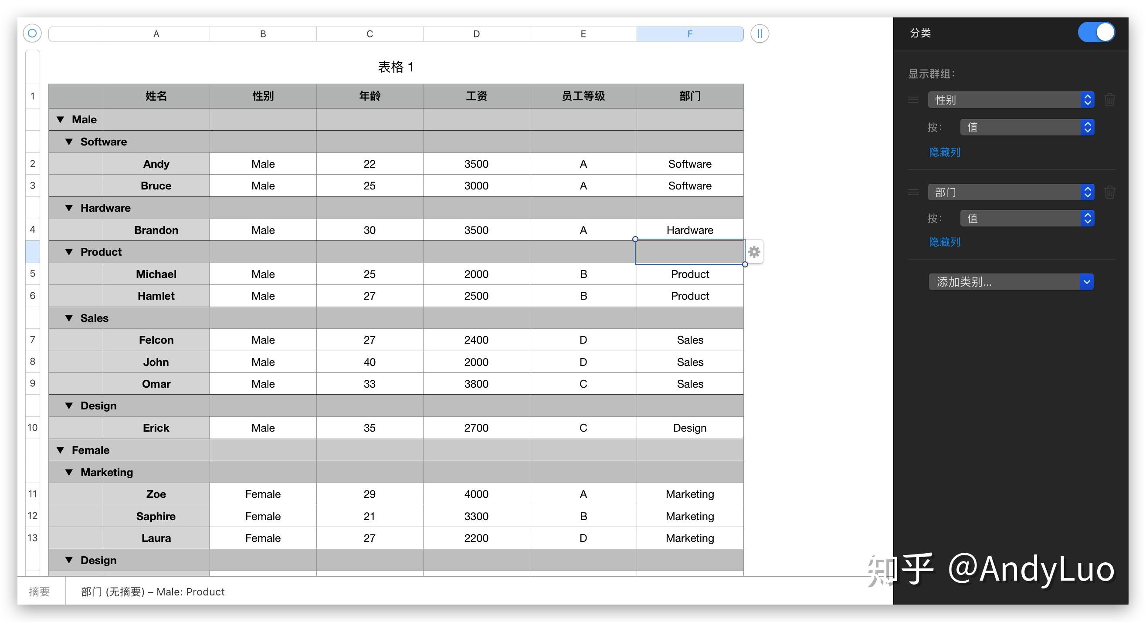
Task: Select column C header tab
Action: [370, 34]
